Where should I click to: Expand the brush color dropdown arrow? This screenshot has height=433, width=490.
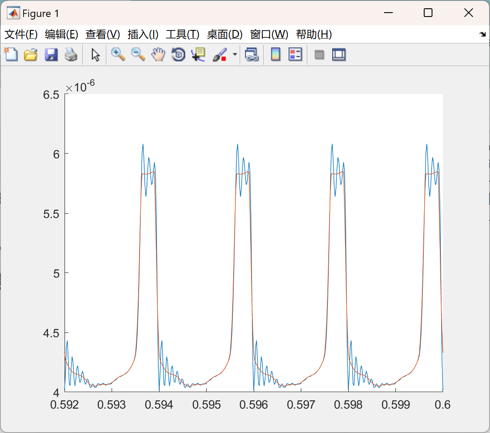235,54
